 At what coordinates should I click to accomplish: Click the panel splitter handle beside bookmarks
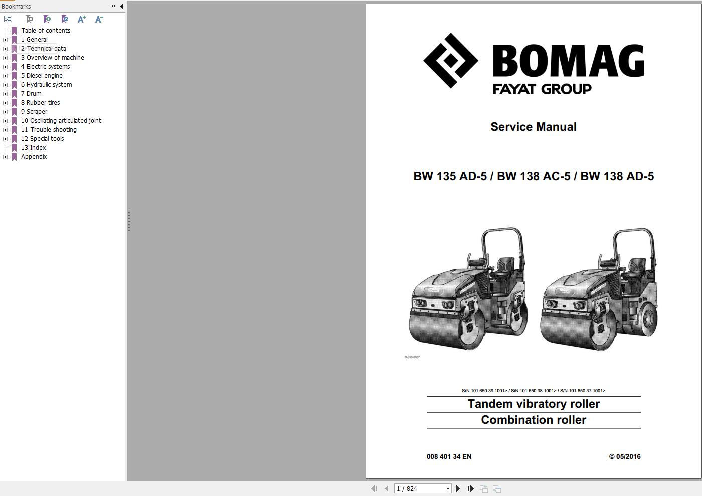[129, 221]
